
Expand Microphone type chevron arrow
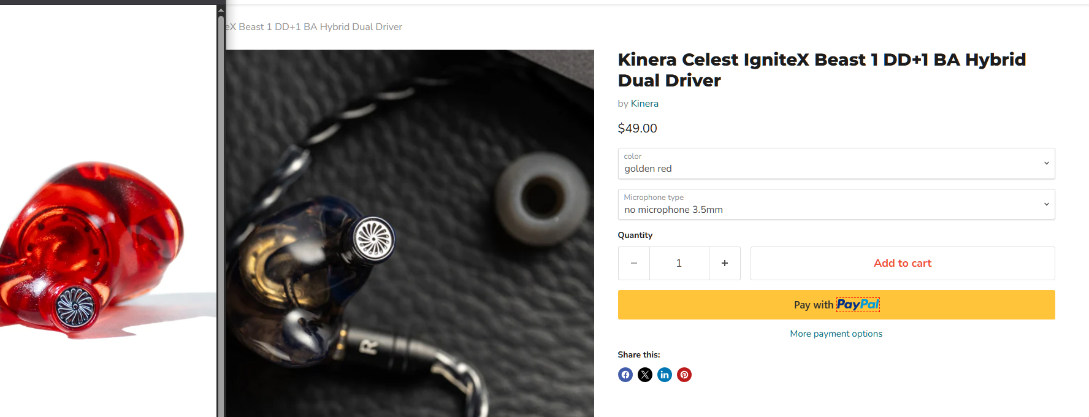1046,204
